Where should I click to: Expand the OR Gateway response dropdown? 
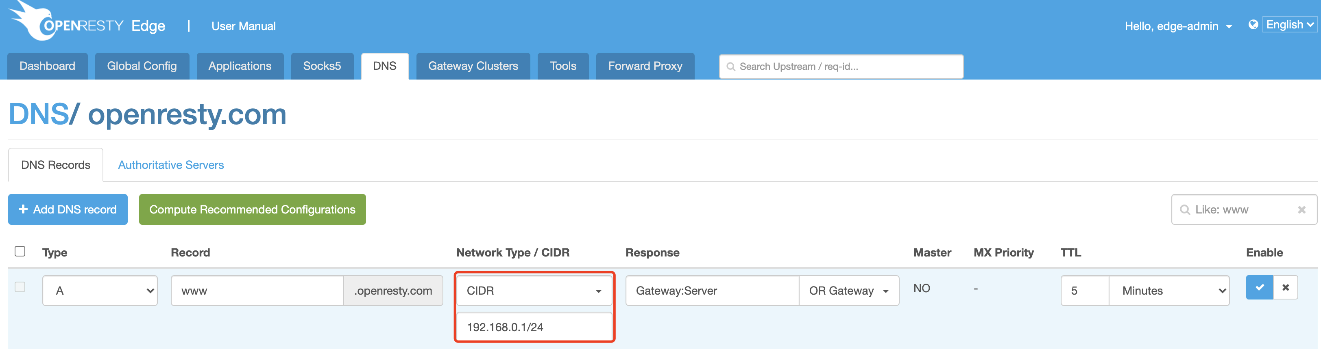[x=849, y=291]
